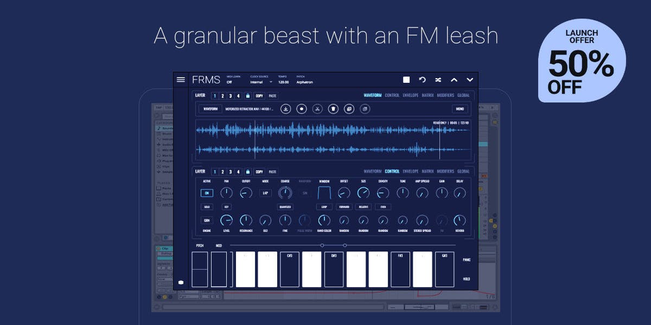This screenshot has height=325, width=651.
Task: Select the trapezoid Window shape icon
Action: coord(324,193)
